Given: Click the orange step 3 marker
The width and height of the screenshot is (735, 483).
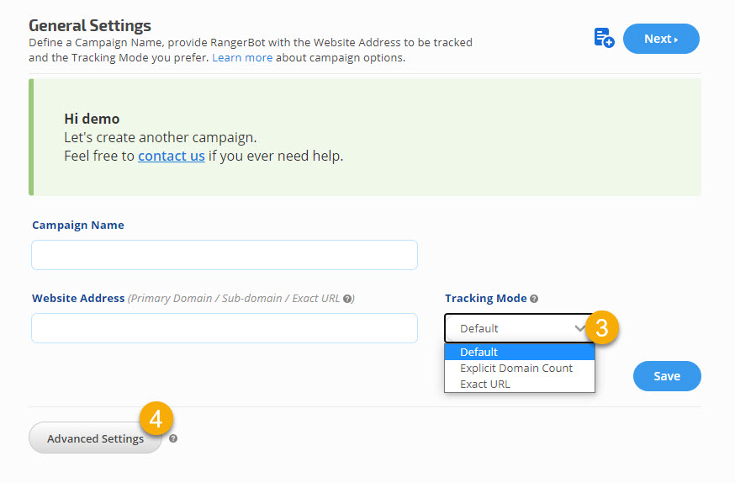Looking at the screenshot, I should (x=601, y=327).
